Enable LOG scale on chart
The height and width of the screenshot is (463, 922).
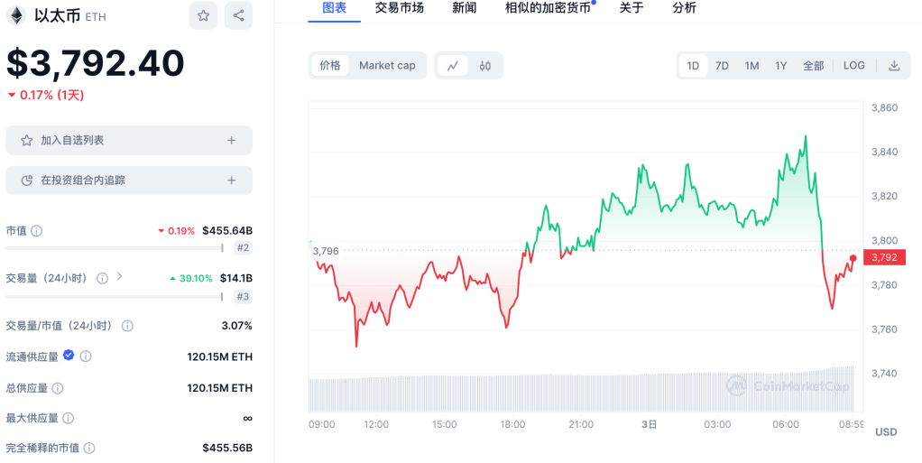[853, 65]
